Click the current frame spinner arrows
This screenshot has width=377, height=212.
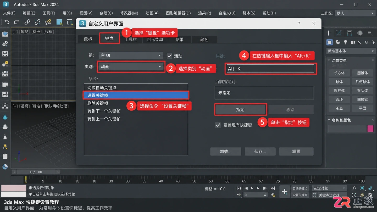[265, 195]
